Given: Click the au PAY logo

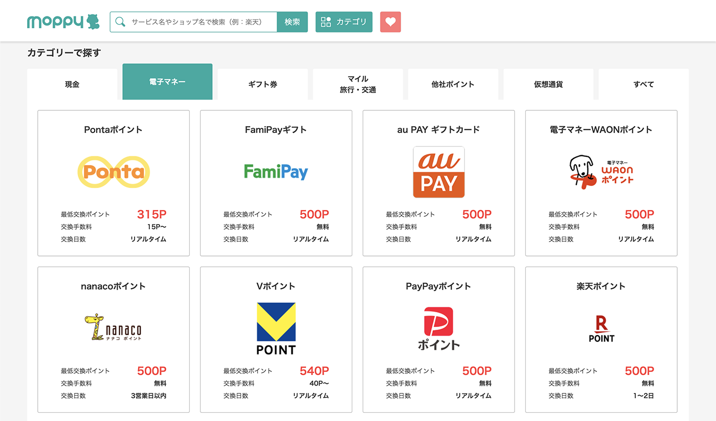Looking at the screenshot, I should (439, 172).
